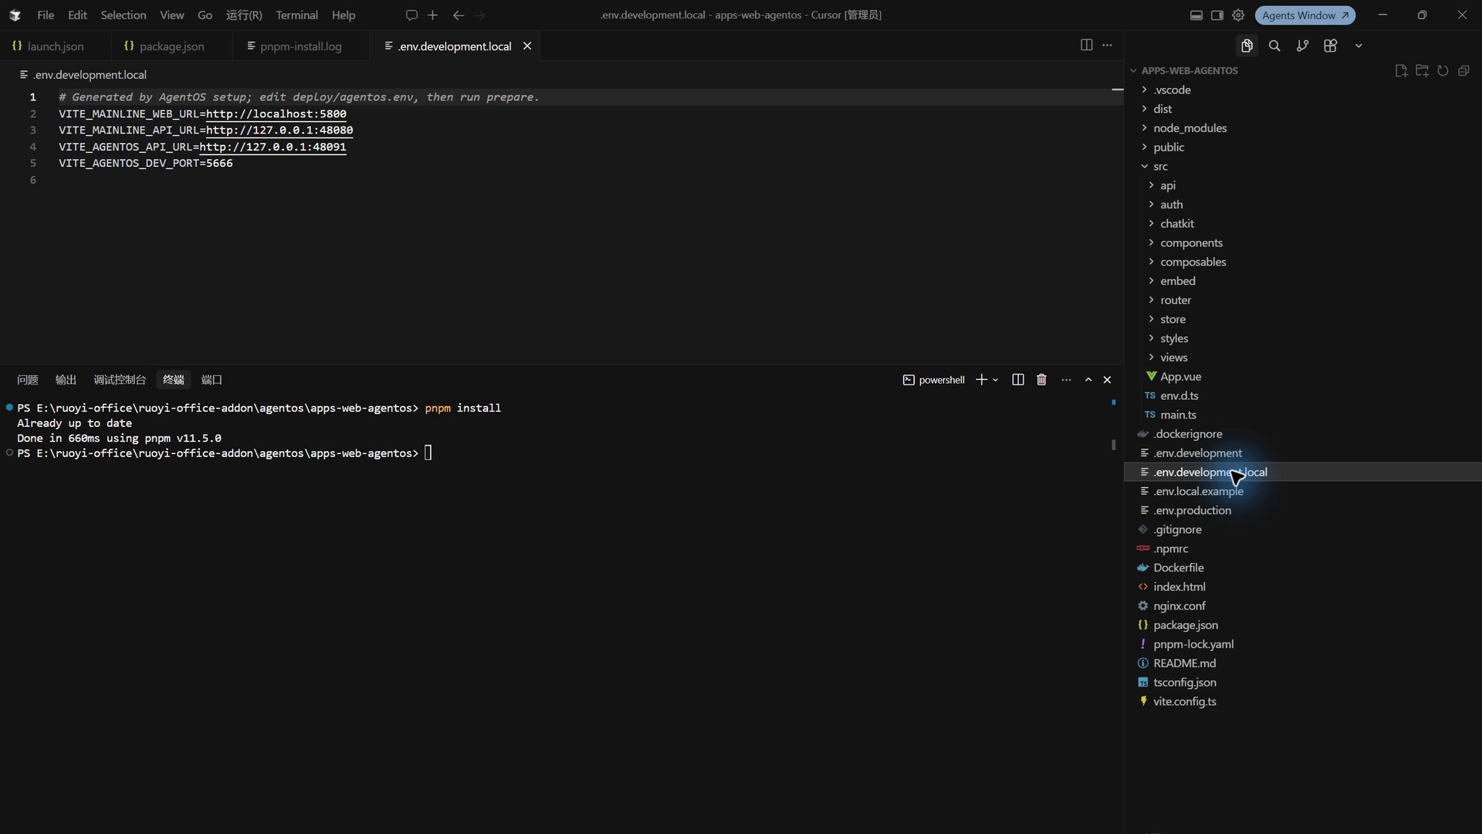Open the editor more actions menu
Viewport: 1482px width, 834px height.
point(1107,46)
